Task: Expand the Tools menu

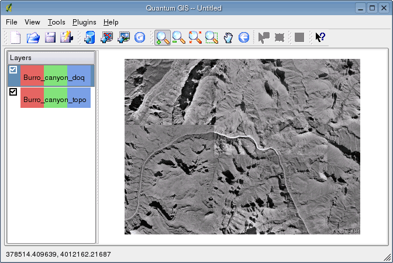Action: (x=57, y=22)
